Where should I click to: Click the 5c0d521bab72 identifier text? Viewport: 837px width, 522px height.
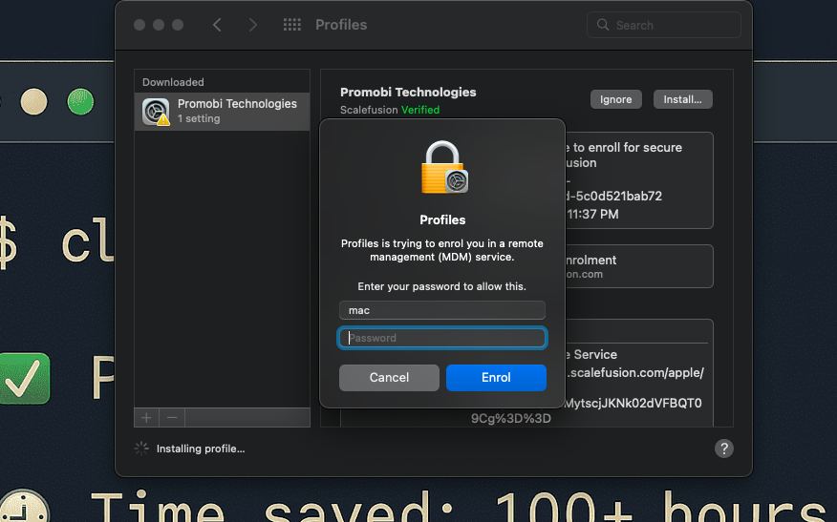coord(618,196)
